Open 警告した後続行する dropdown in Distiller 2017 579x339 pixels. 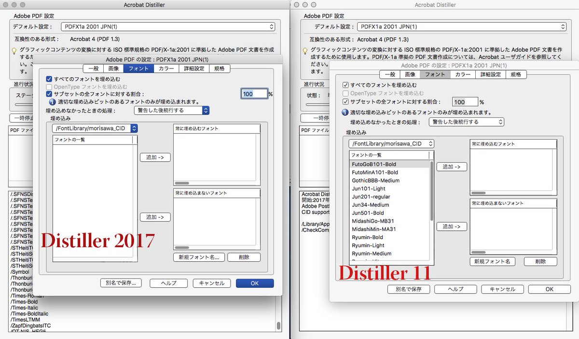[171, 111]
